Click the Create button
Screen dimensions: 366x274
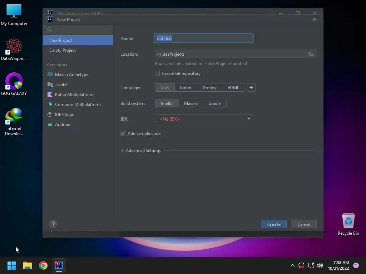coord(273,224)
